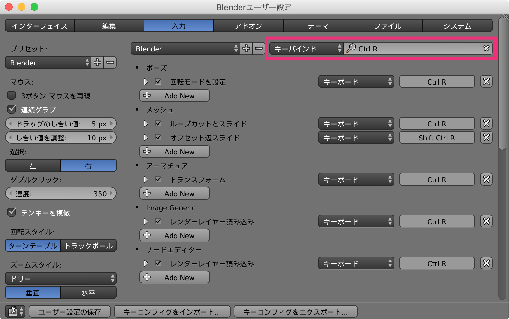Image resolution: width=509 pixels, height=319 pixels.
Task: Remove the オフセット辺スライド keybinding
Action: [486, 138]
